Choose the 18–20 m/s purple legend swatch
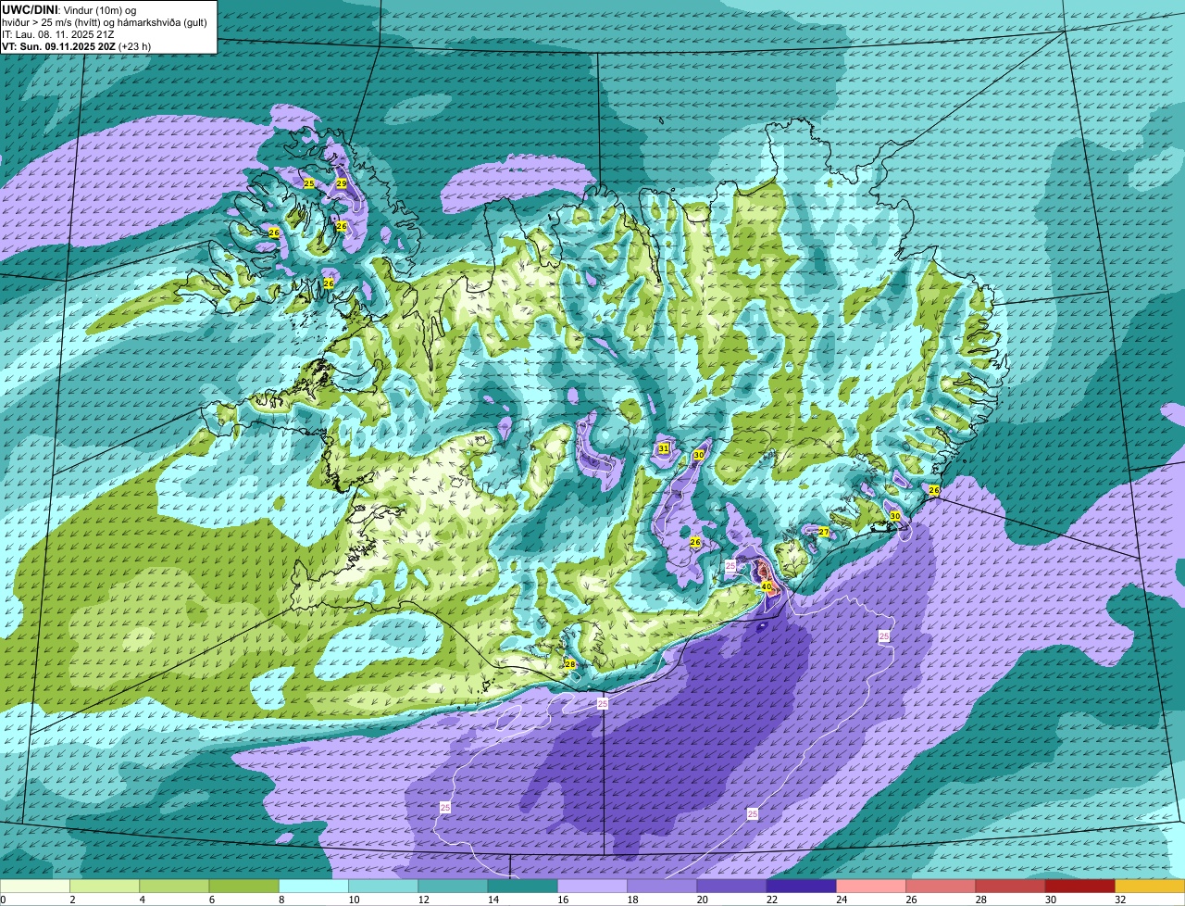 [x=662, y=887]
